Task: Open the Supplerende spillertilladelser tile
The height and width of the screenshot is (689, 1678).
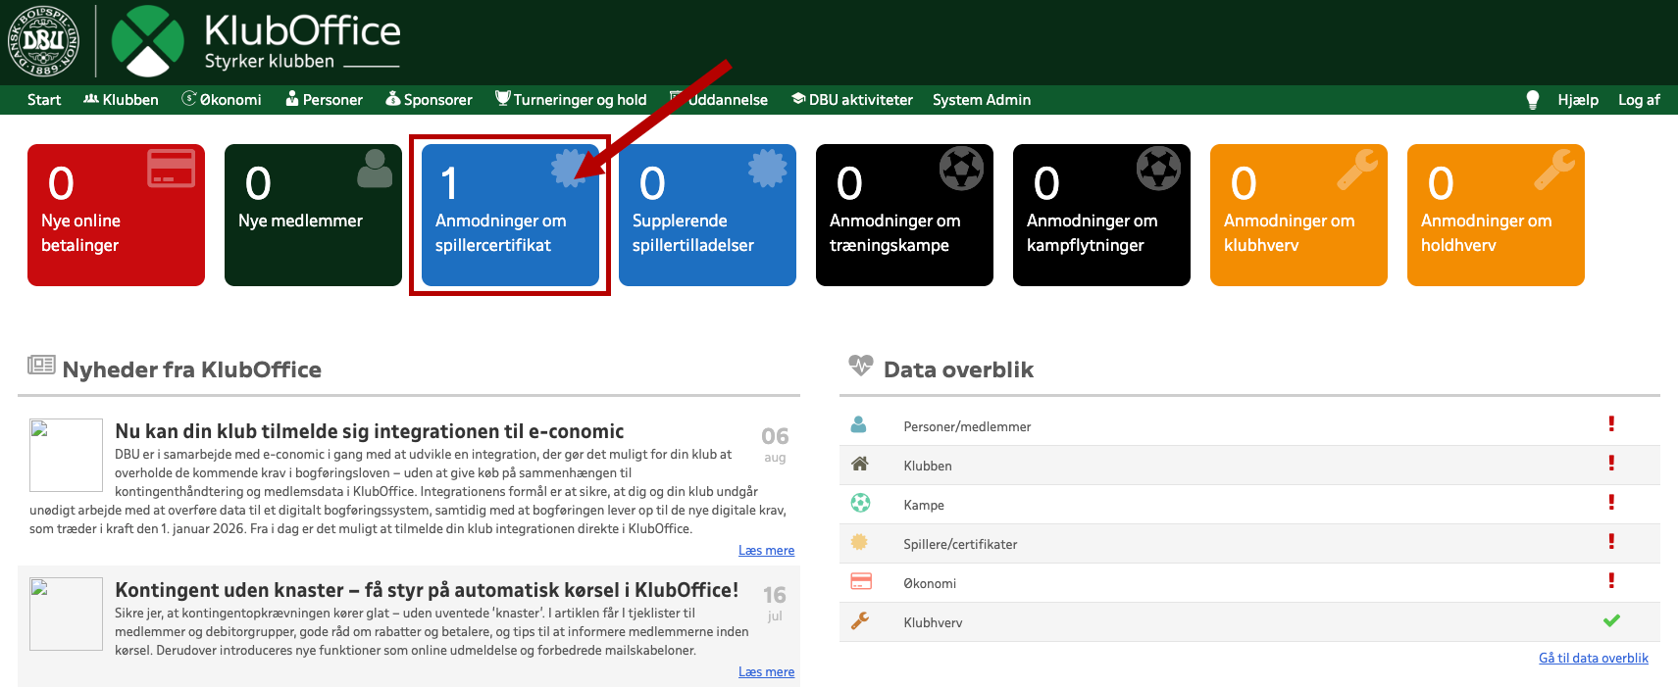Action: point(706,216)
